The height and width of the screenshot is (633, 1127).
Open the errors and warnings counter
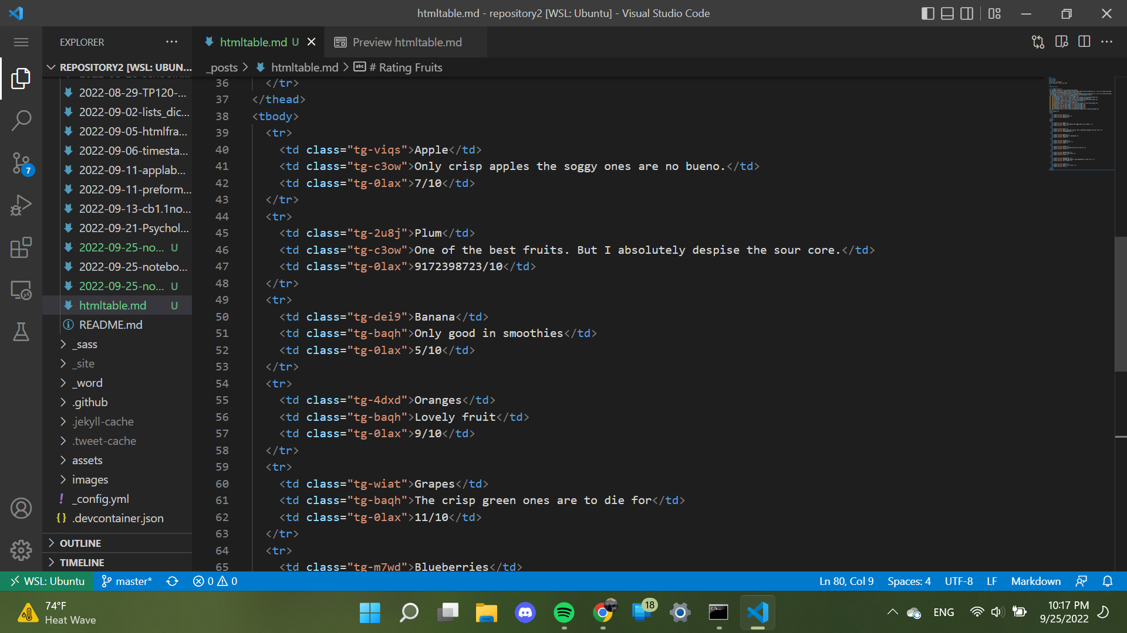pos(215,581)
